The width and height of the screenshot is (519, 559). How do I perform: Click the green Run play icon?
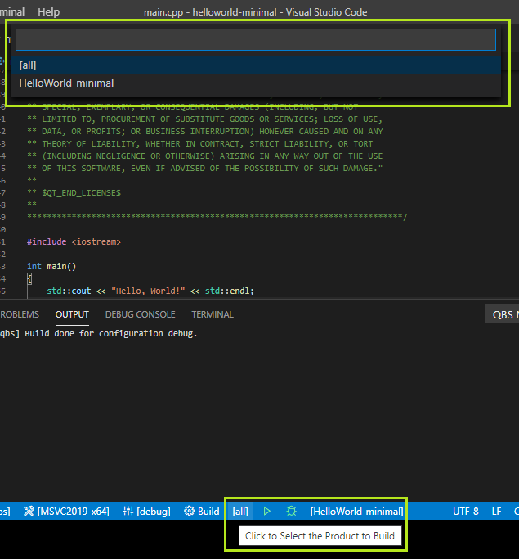pyautogui.click(x=266, y=511)
